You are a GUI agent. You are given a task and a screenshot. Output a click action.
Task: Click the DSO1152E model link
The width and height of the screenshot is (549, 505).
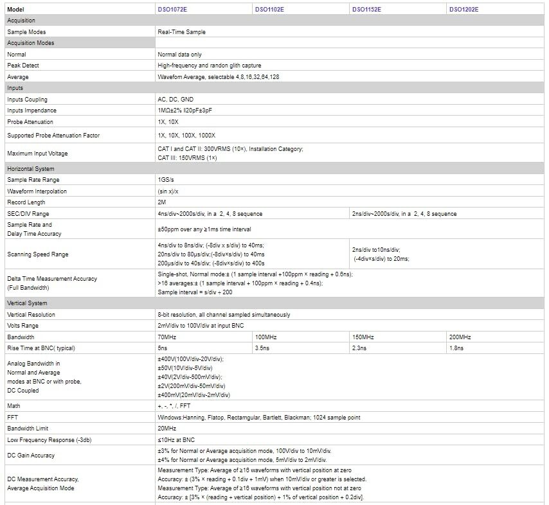point(366,9)
